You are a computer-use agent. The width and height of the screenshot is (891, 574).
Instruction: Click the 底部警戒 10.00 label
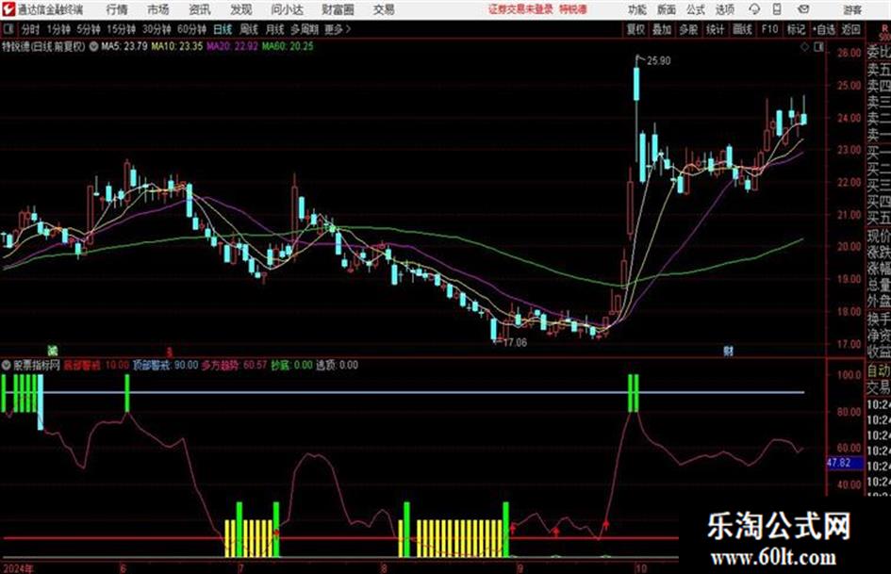(96, 365)
